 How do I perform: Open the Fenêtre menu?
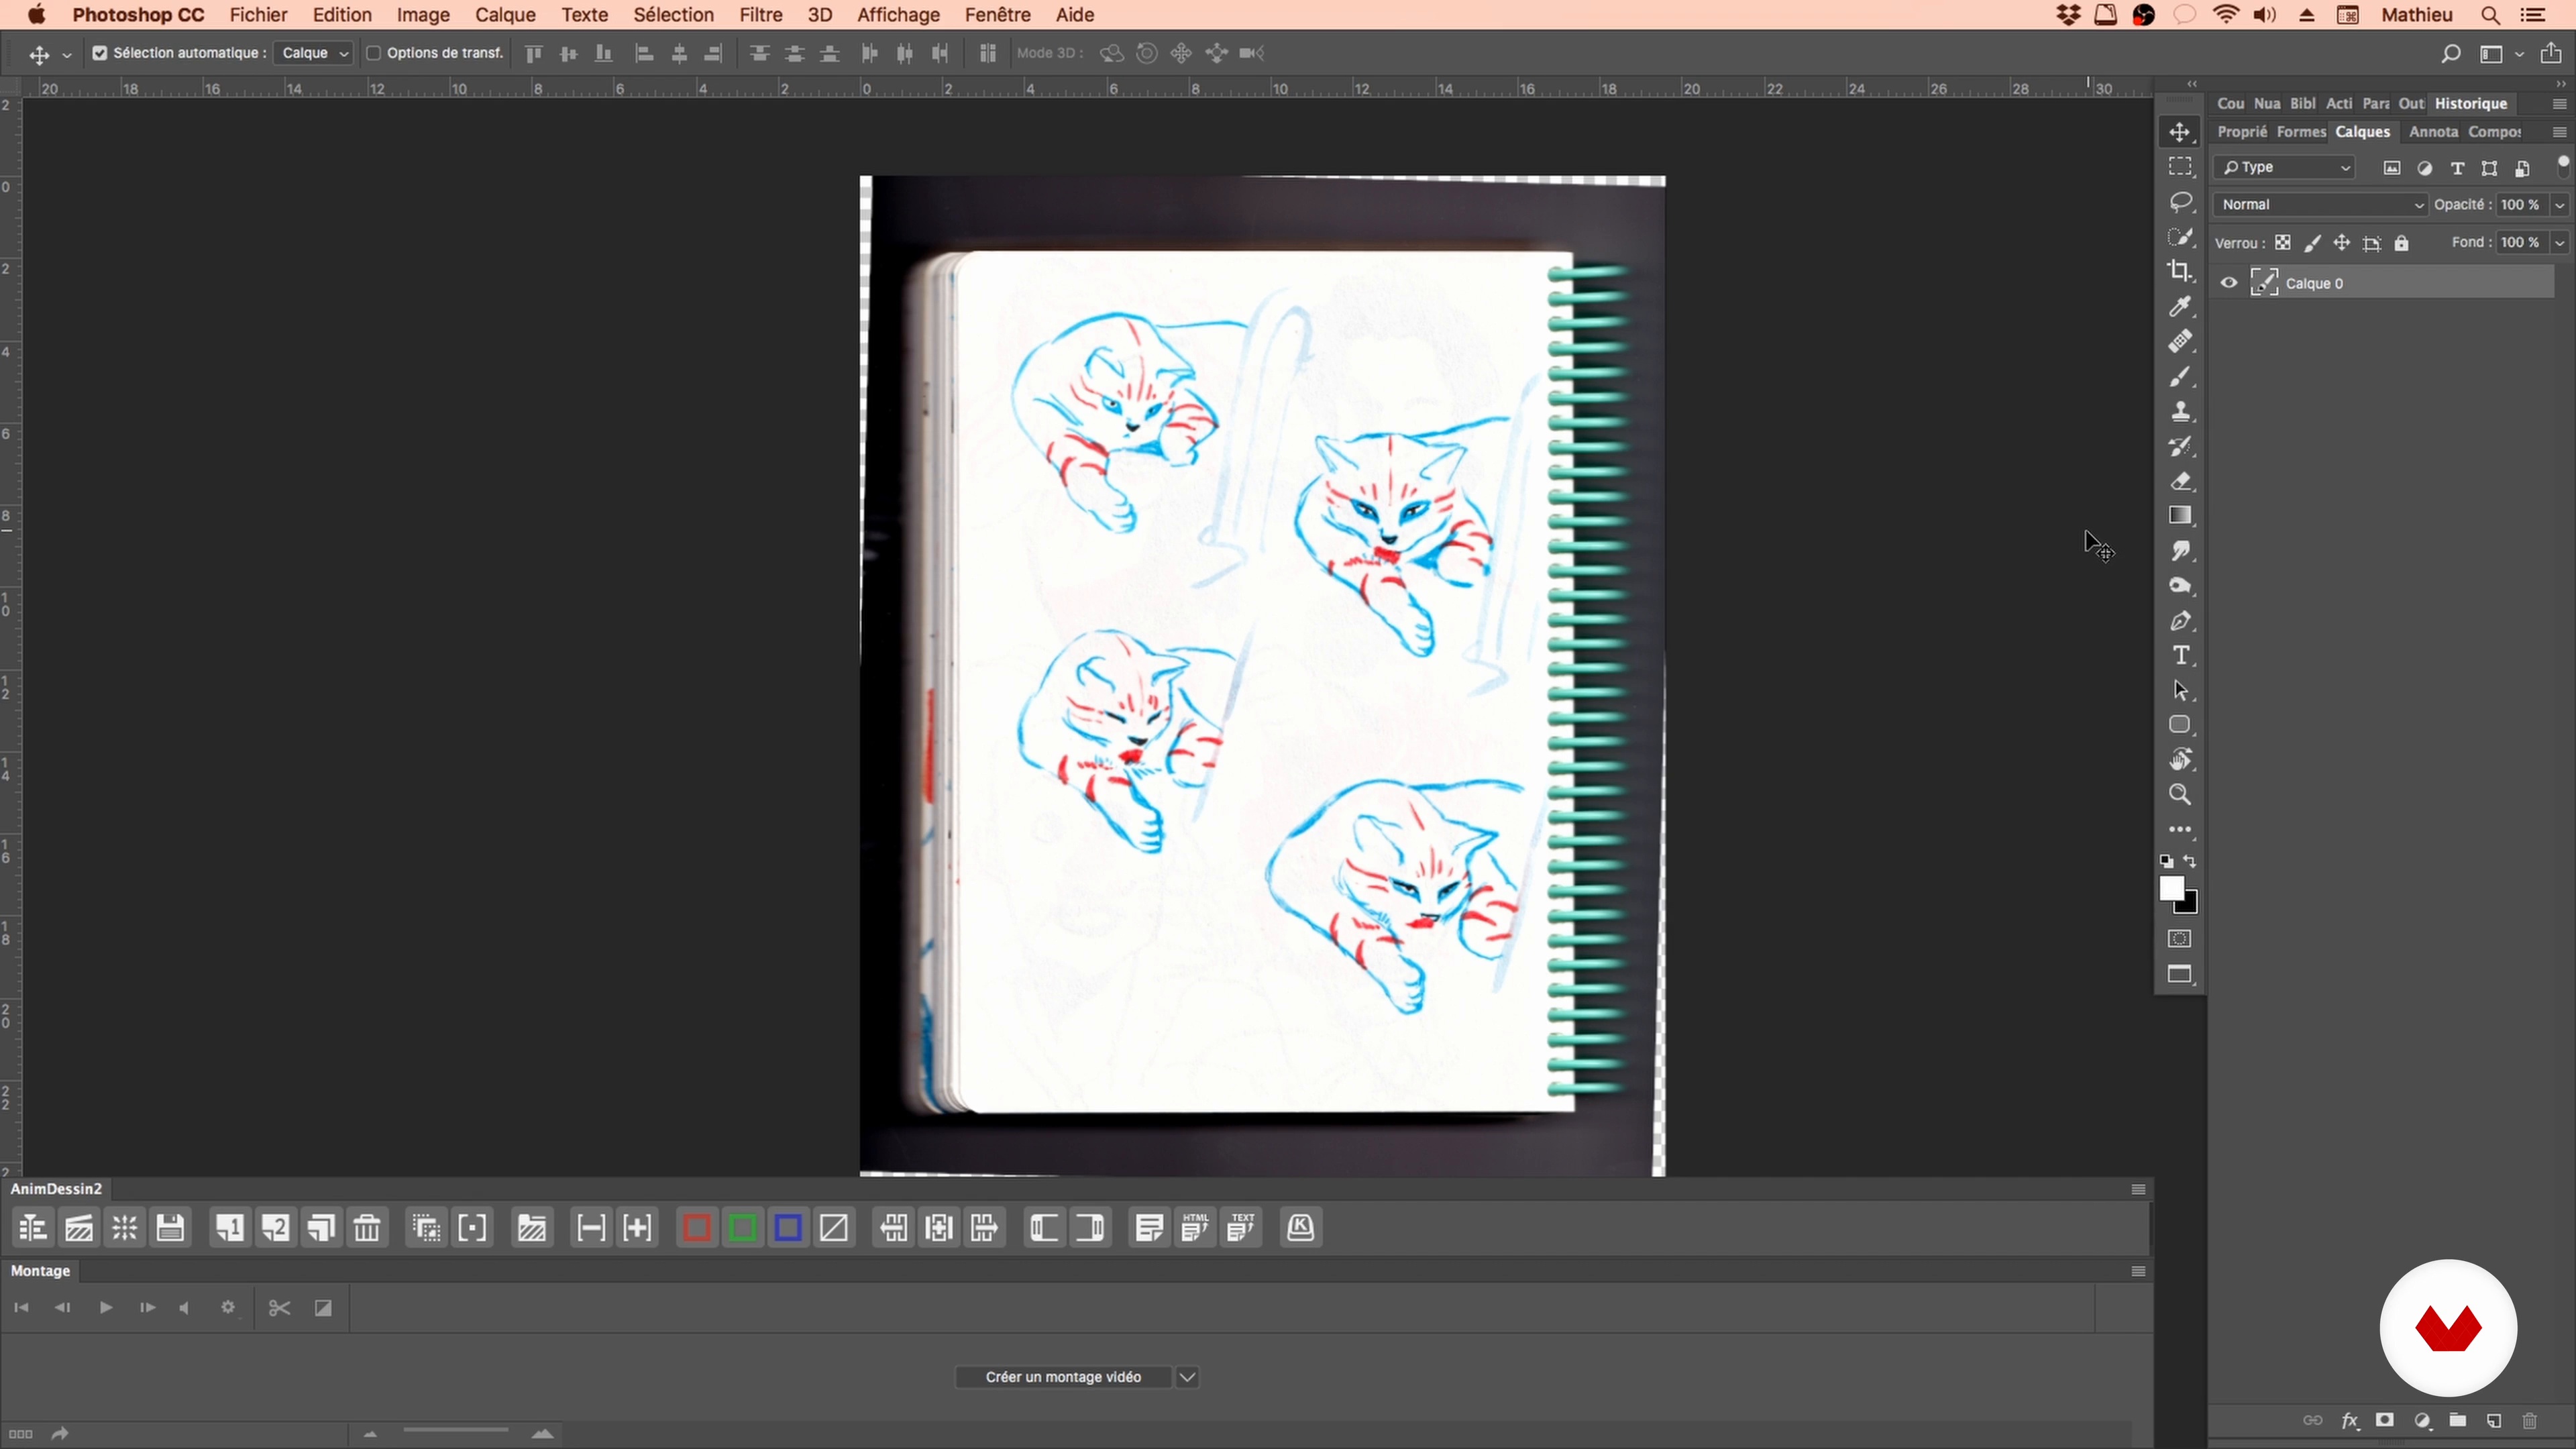click(x=997, y=15)
